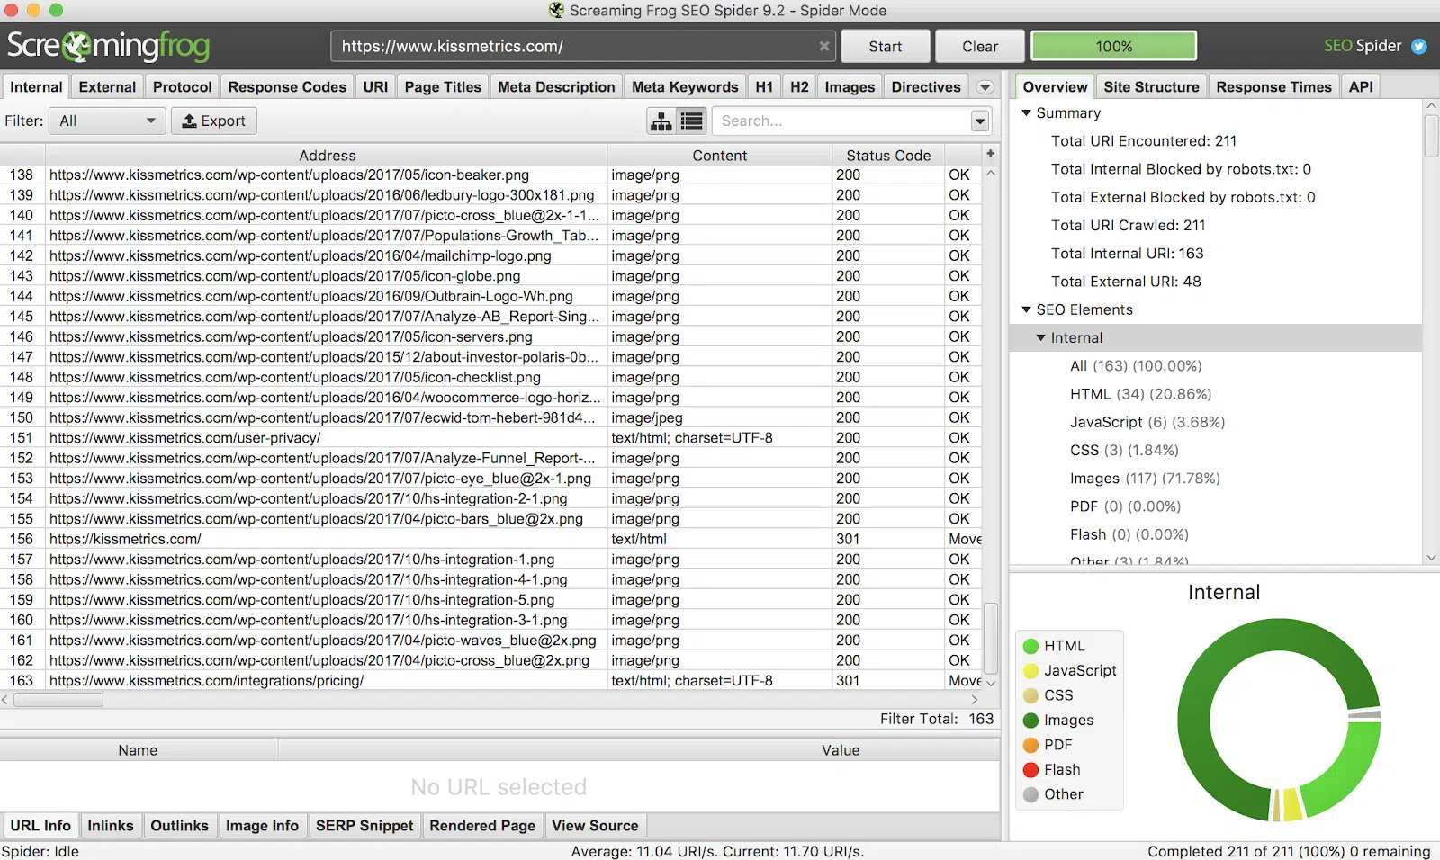Switch to Meta Description tab
1440x860 pixels.
point(556,87)
